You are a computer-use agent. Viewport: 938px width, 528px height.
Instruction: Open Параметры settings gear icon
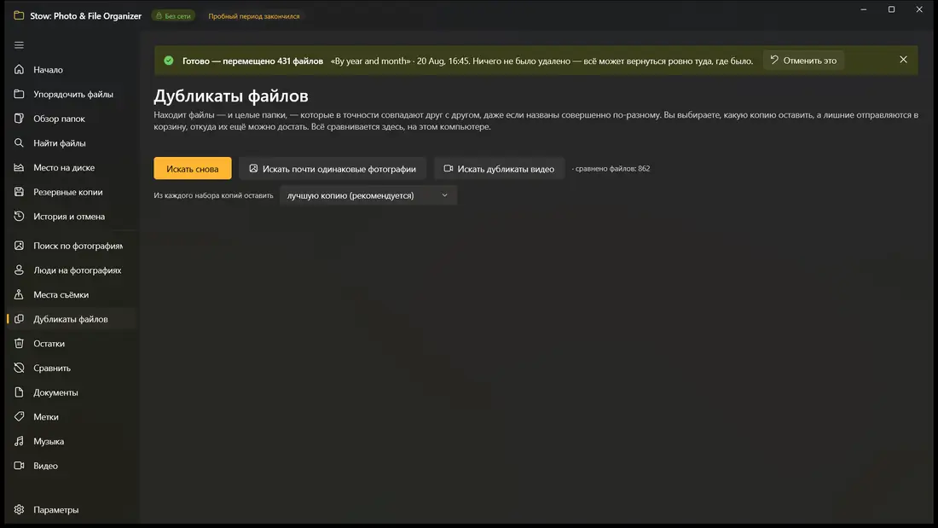pyautogui.click(x=19, y=509)
